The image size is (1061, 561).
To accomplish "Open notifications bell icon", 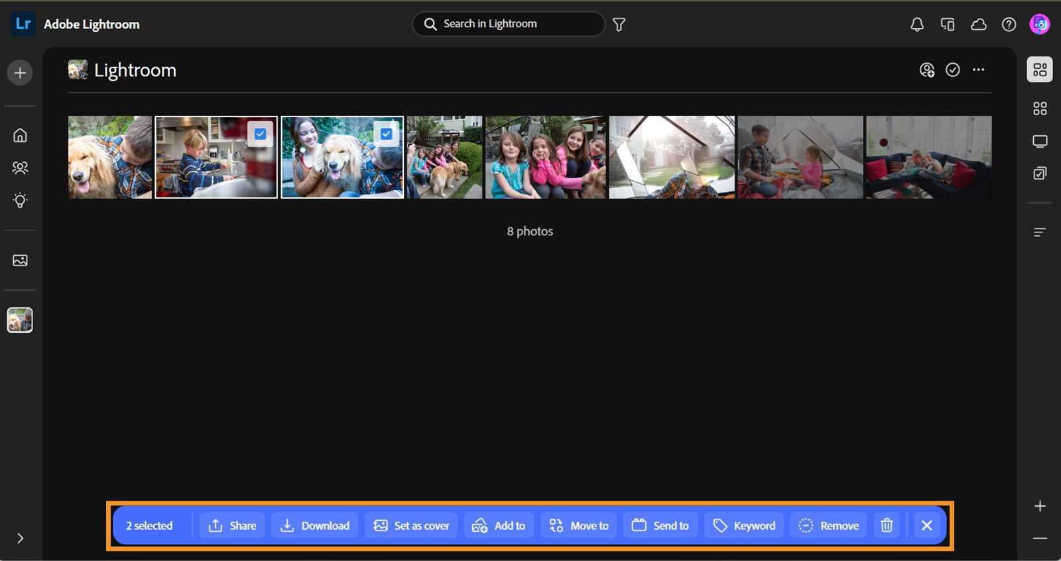I will (x=917, y=25).
